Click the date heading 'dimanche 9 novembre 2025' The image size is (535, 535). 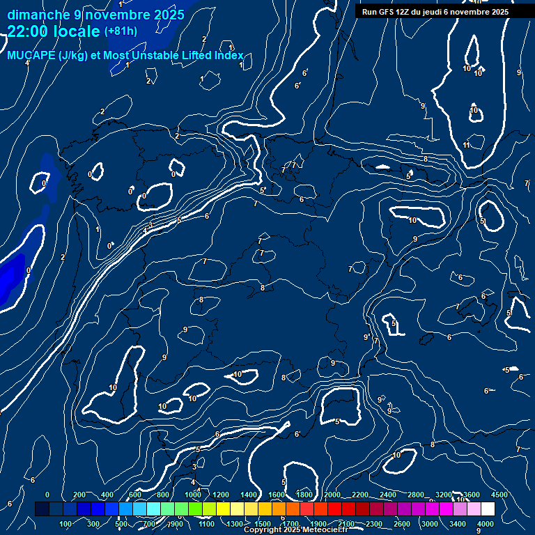[96, 15]
